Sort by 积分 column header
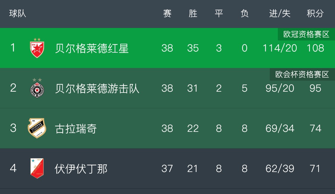 (x=315, y=13)
